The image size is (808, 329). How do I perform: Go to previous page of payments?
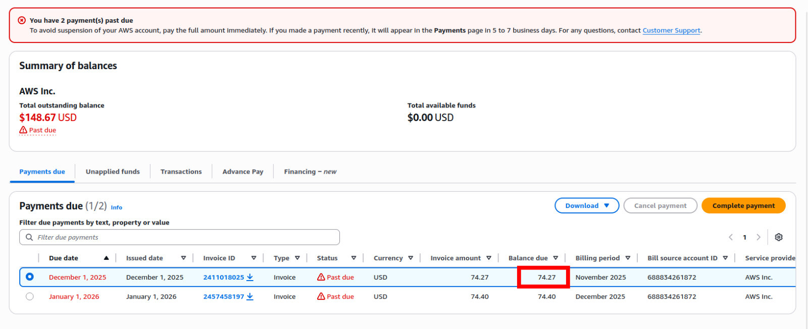[x=731, y=237]
